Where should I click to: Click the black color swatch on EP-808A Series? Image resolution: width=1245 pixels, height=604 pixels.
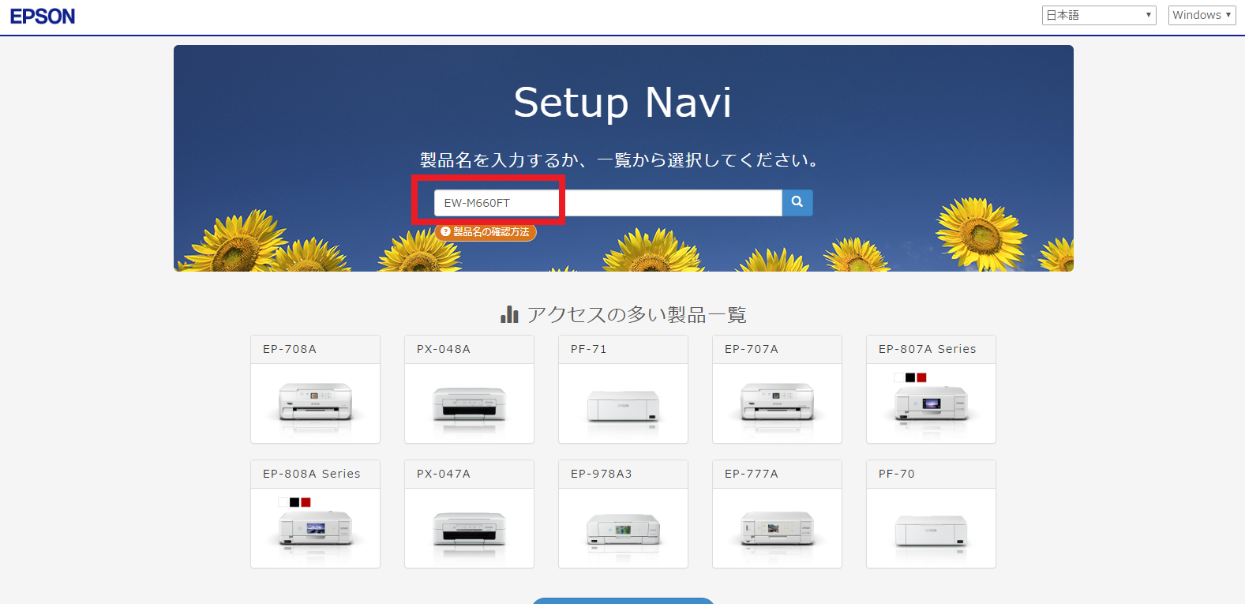[294, 502]
